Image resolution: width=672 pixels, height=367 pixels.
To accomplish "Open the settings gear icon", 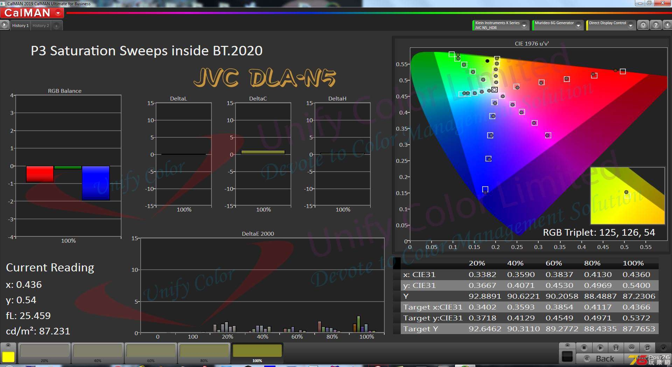I will pyautogui.click(x=643, y=25).
